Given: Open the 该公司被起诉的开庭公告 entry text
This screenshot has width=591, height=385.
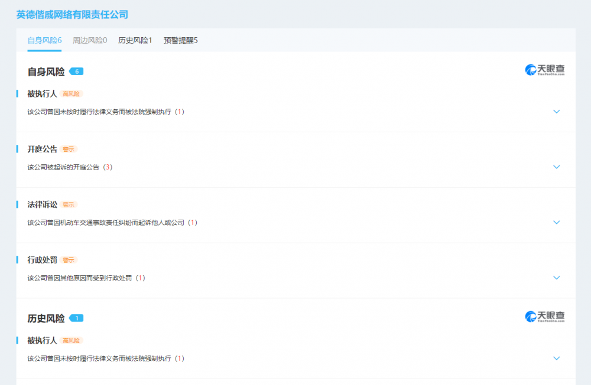Looking at the screenshot, I should 64,167.
